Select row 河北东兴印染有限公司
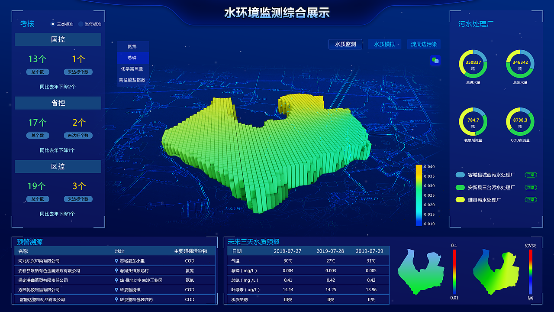Image resolution: width=554 pixels, height=312 pixels. click(x=115, y=261)
